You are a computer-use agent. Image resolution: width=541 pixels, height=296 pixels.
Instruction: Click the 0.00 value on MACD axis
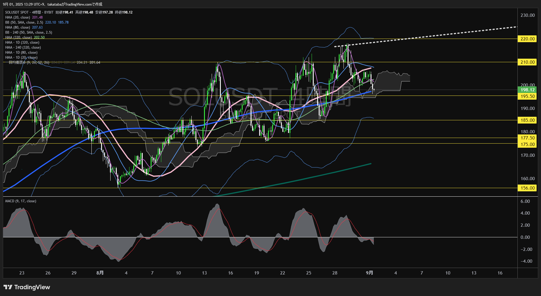pyautogui.click(x=525, y=237)
